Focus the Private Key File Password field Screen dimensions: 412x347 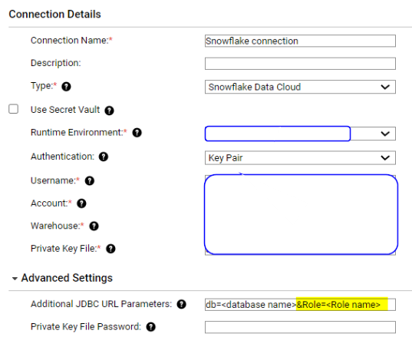pyautogui.click(x=300, y=327)
